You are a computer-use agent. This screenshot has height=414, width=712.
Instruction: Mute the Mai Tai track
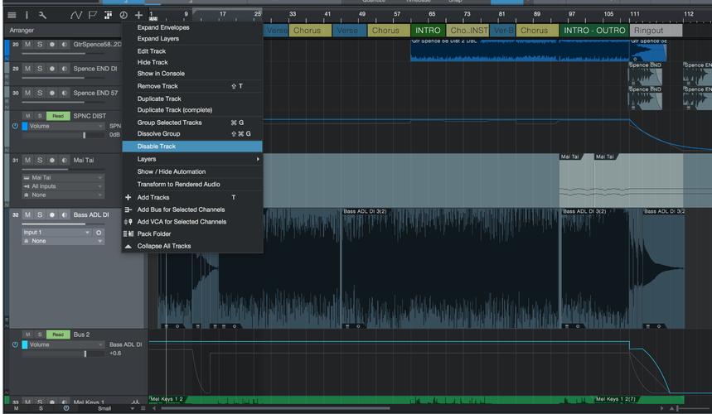27,160
